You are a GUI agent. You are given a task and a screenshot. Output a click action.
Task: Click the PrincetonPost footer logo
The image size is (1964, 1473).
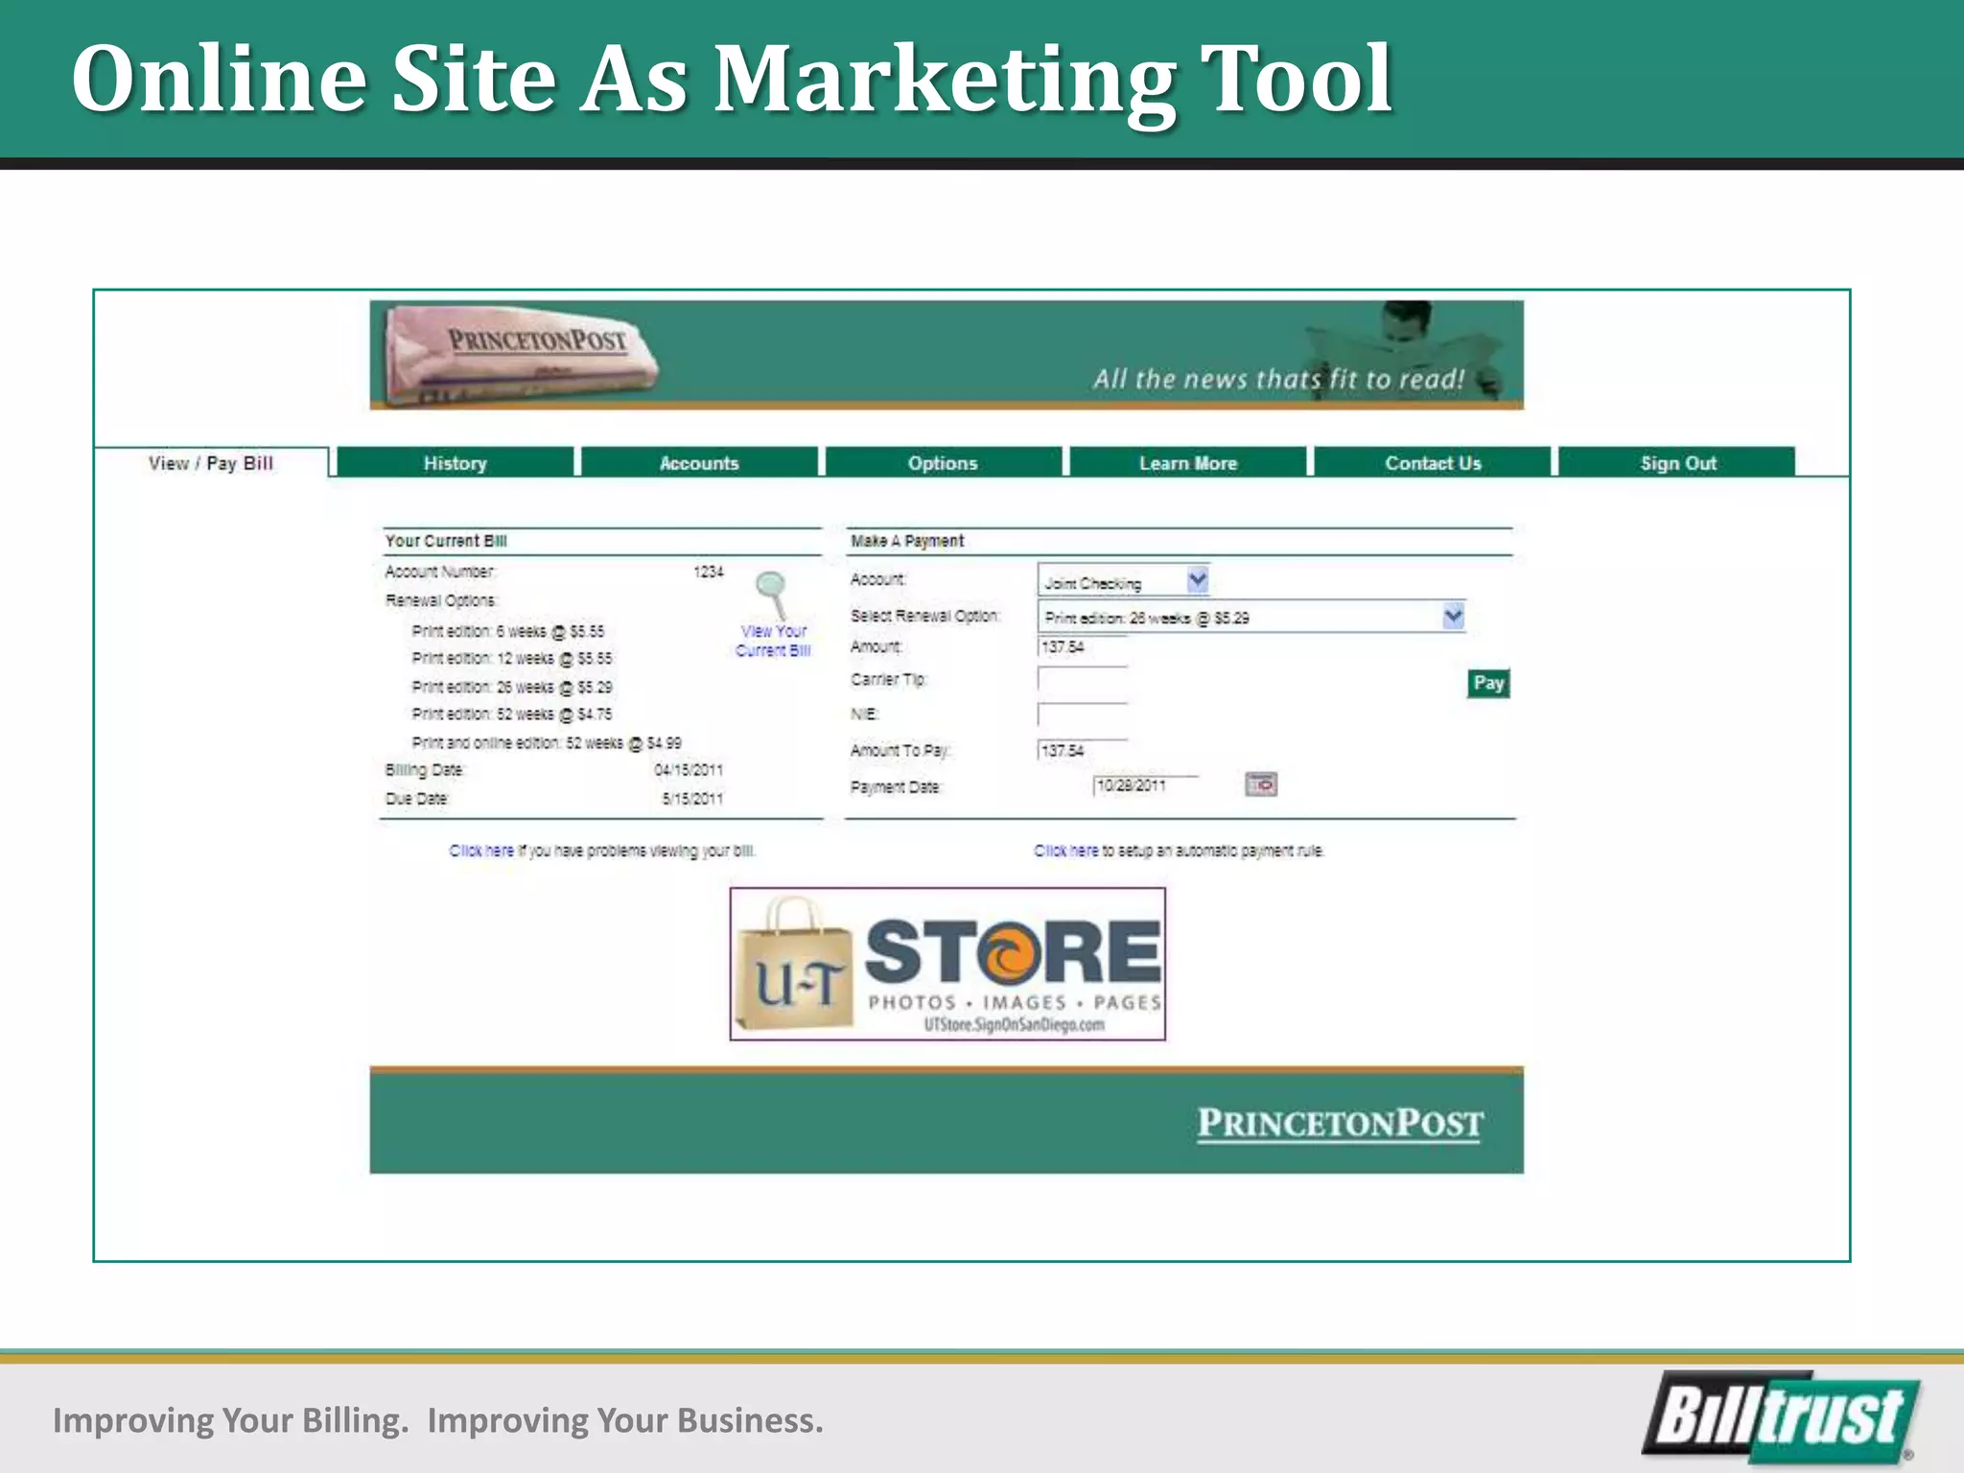pyautogui.click(x=1340, y=1123)
